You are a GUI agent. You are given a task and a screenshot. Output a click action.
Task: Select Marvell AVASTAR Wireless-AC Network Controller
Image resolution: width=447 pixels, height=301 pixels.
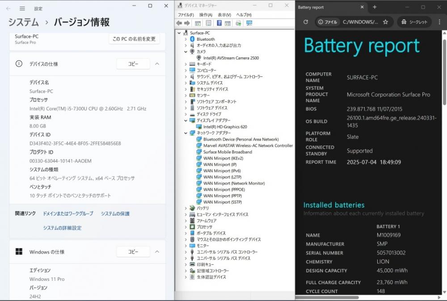(x=248, y=146)
